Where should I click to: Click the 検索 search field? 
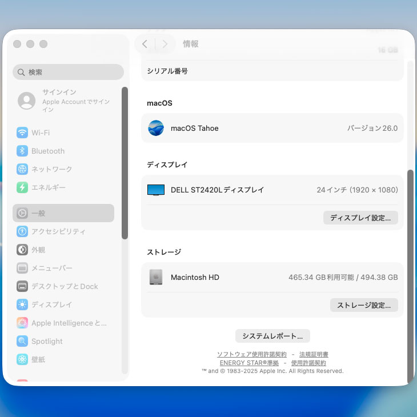coord(69,72)
